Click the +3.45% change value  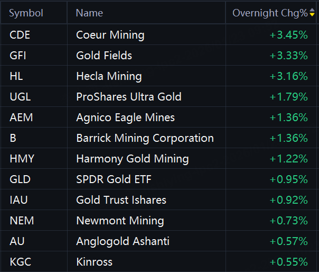click(288, 35)
